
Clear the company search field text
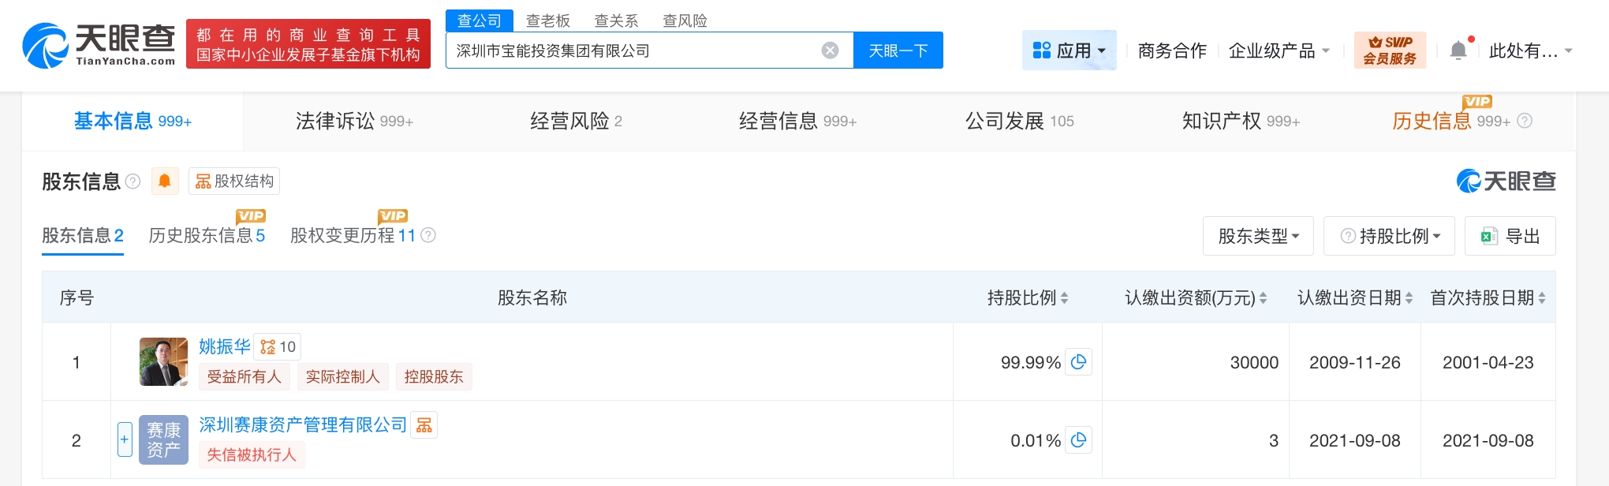[830, 50]
